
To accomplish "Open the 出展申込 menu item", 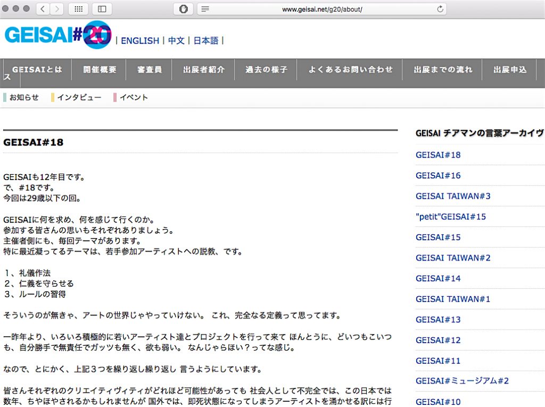I will [510, 70].
